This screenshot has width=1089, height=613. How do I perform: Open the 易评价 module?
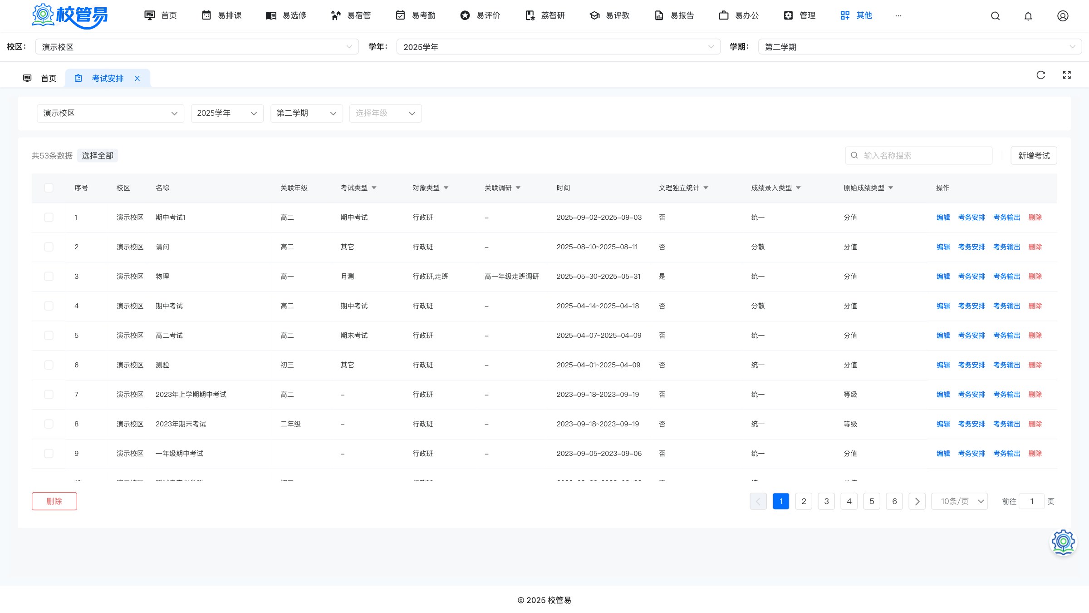(x=480, y=15)
